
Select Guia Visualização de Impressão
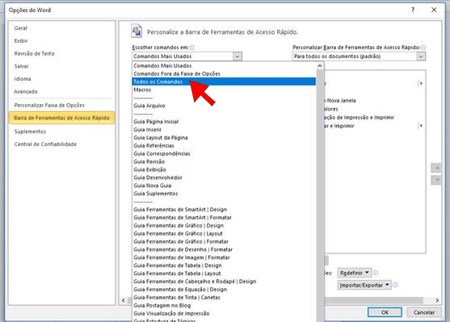point(224,313)
